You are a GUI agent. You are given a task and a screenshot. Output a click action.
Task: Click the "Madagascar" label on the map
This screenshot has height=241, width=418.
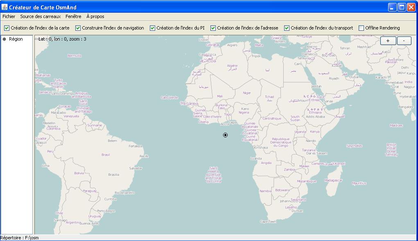333,180
